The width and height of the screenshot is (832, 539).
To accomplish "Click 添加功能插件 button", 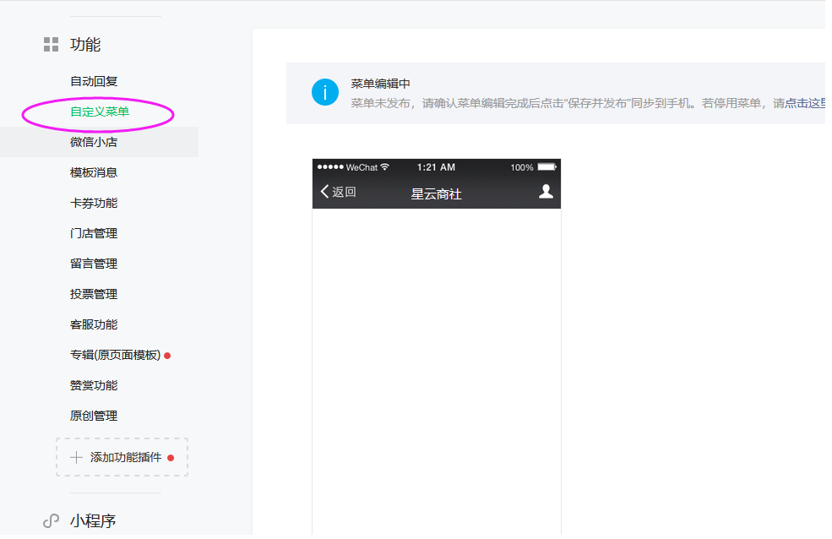I will [122, 457].
